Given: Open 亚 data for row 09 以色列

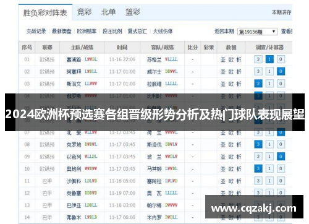Looking at the screenshot, I should 223,157.
